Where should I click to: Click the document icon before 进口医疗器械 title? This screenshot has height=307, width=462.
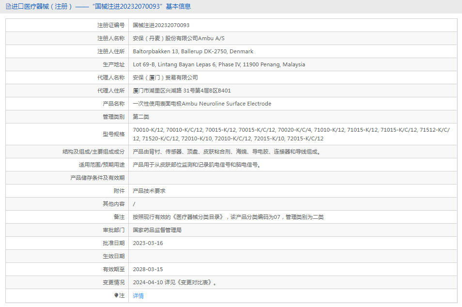(8, 6)
